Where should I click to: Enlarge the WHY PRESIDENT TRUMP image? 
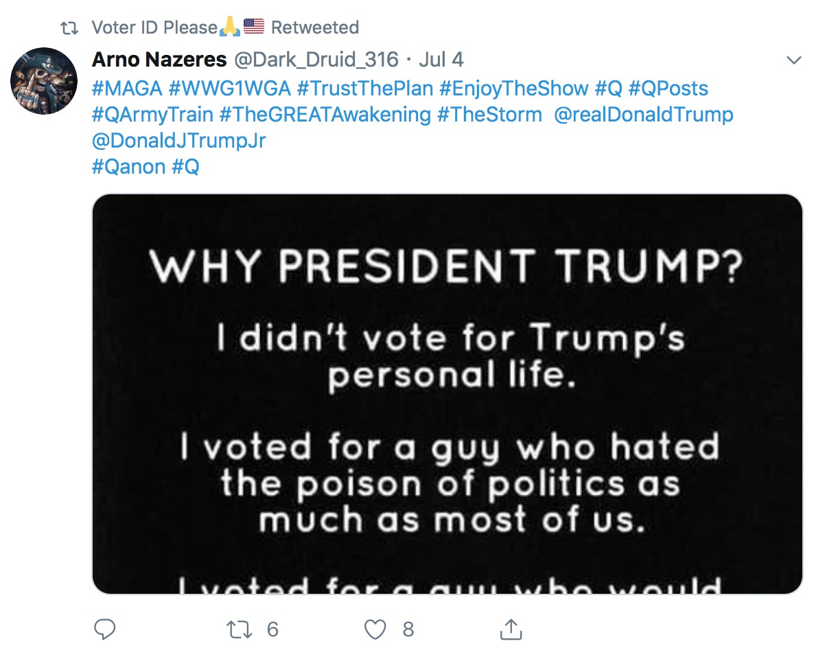coord(447,393)
